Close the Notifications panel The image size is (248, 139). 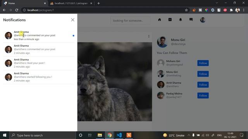[72, 20]
